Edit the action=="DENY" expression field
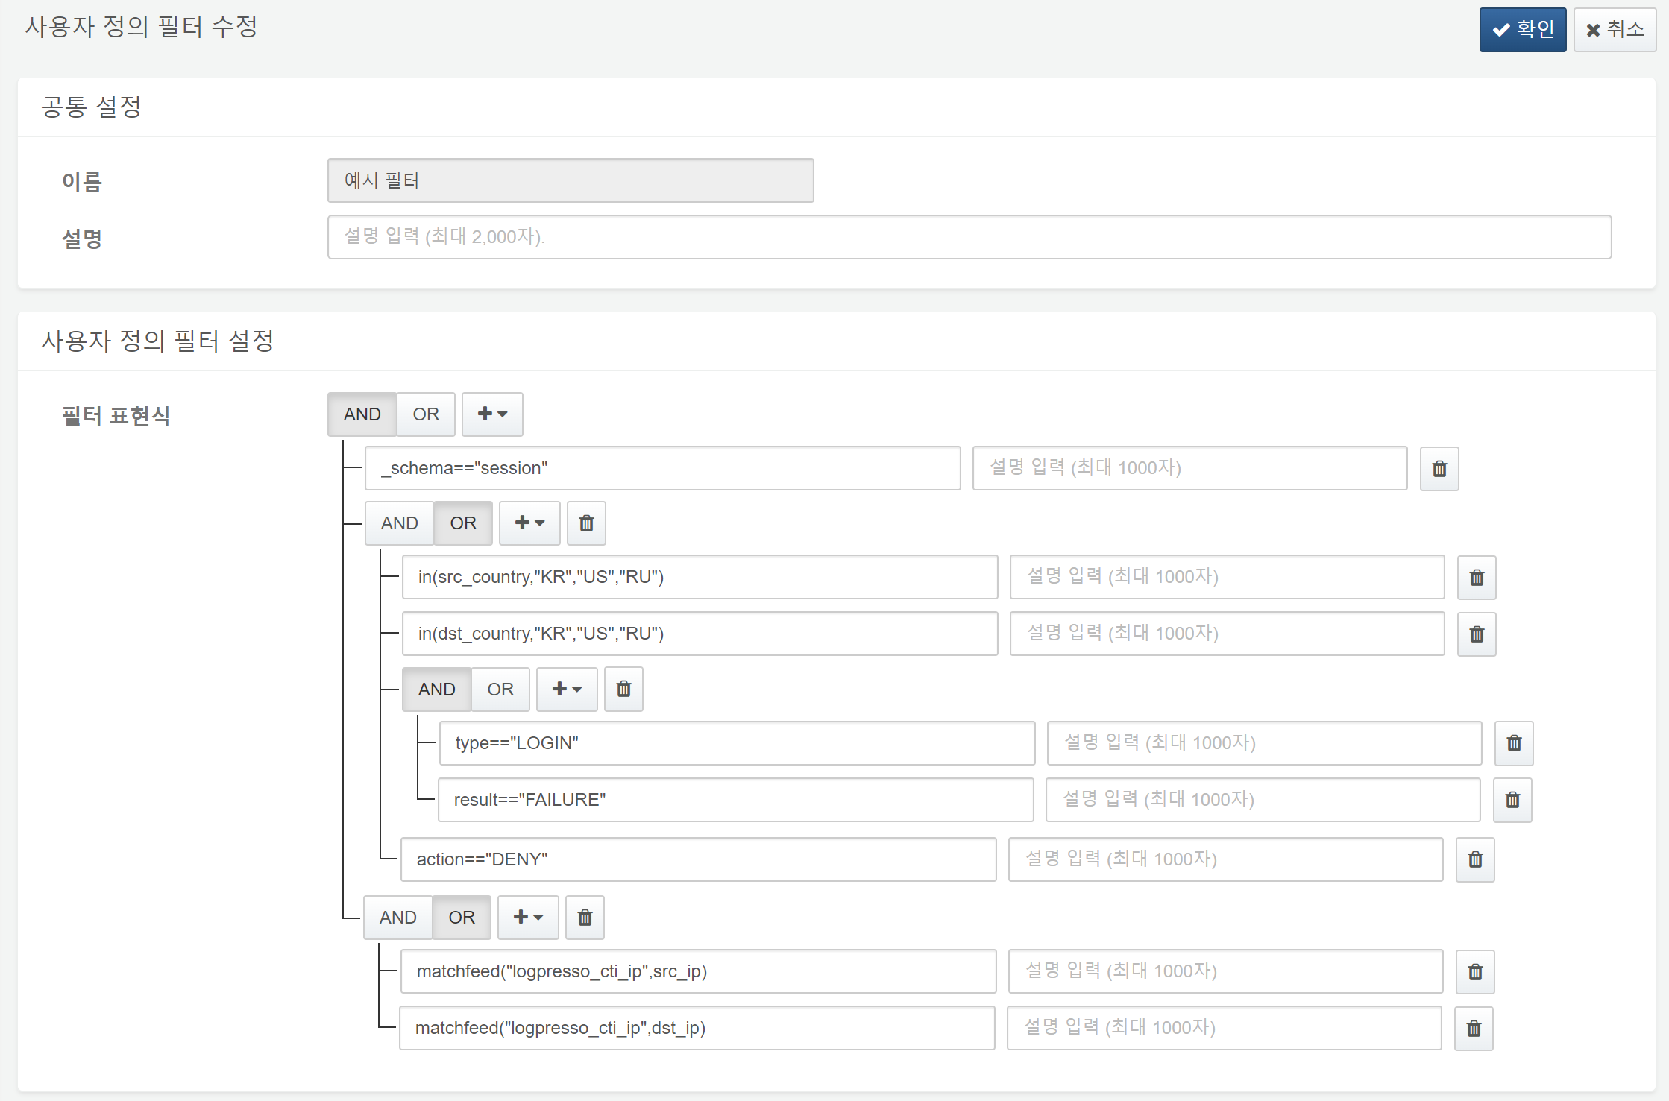 (699, 859)
